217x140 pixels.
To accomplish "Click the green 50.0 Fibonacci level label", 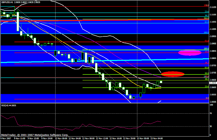I will click(x=207, y=73).
